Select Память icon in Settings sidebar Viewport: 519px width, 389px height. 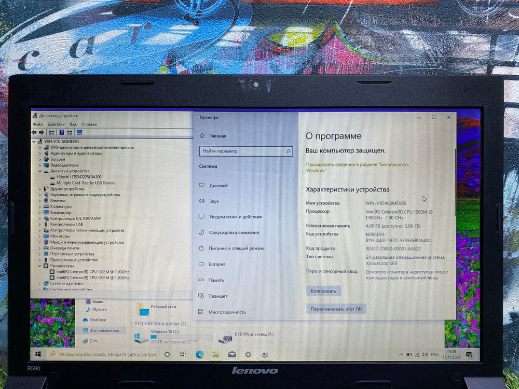[201, 280]
